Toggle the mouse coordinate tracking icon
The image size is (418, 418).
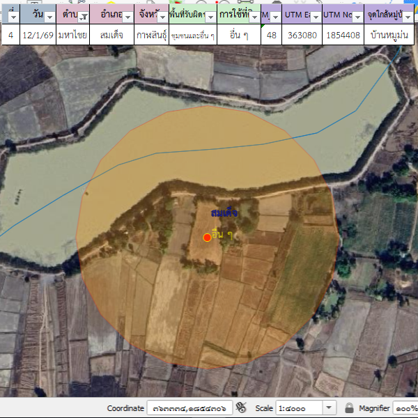(242, 408)
